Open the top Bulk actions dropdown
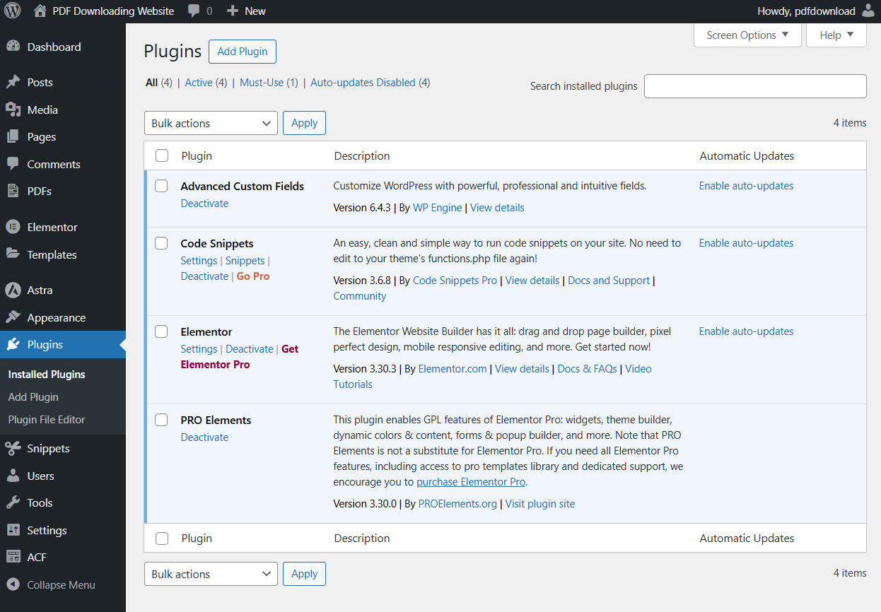The width and height of the screenshot is (881, 612). click(x=211, y=123)
